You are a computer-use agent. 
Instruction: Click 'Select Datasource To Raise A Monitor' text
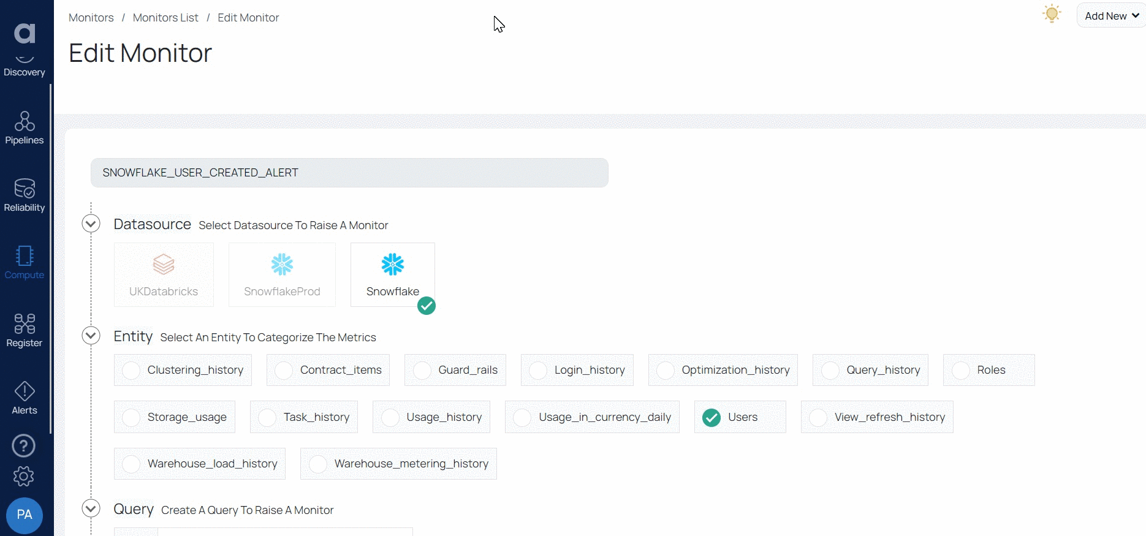[x=294, y=225]
